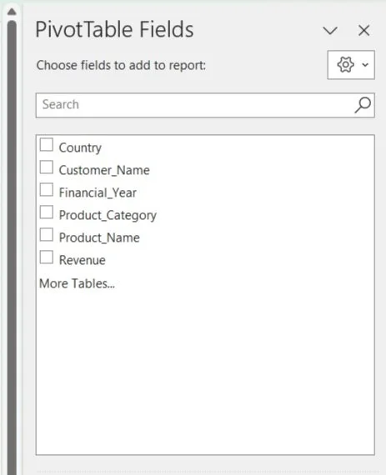Viewport: 386px width, 475px height.
Task: Enable the Financial_Year checkbox
Action: coord(47,190)
